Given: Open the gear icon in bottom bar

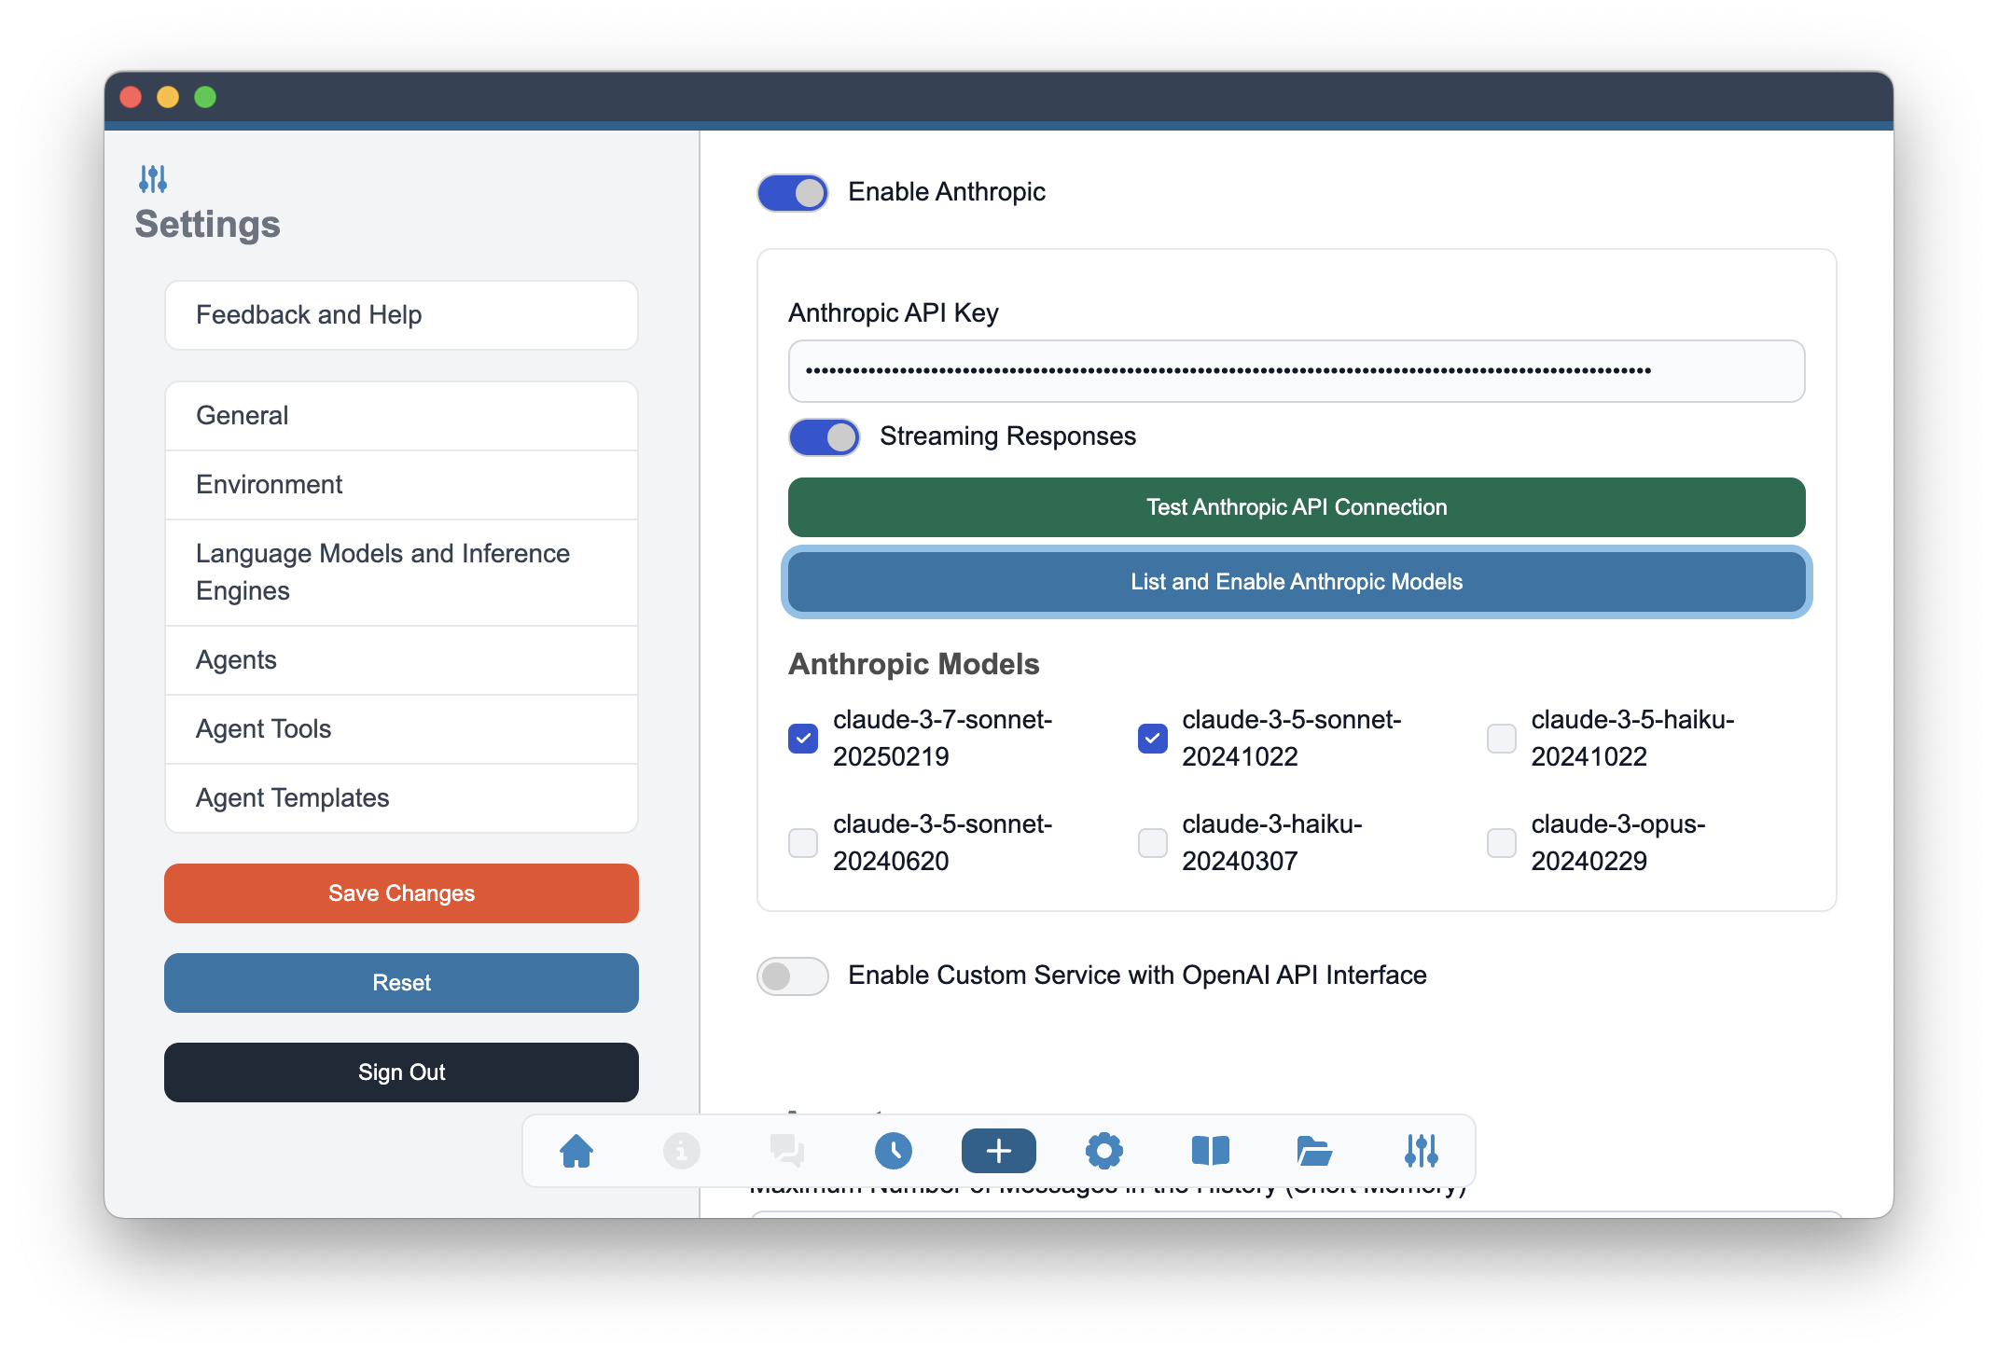Looking at the screenshot, I should pyautogui.click(x=1104, y=1151).
